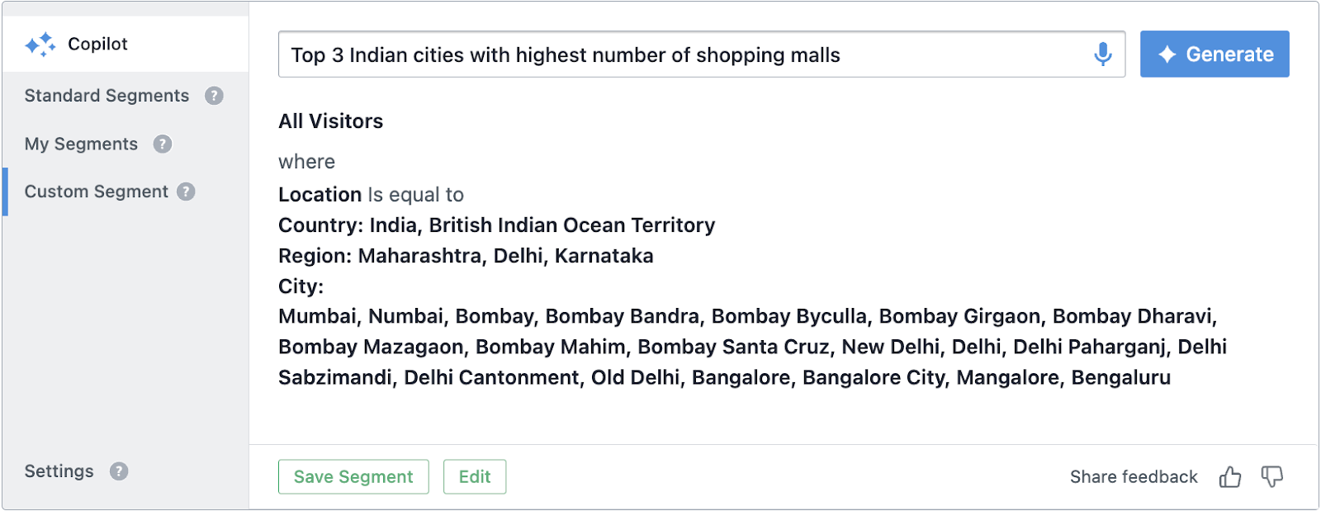Give thumbs up feedback
The width and height of the screenshot is (1321, 511).
1230,477
